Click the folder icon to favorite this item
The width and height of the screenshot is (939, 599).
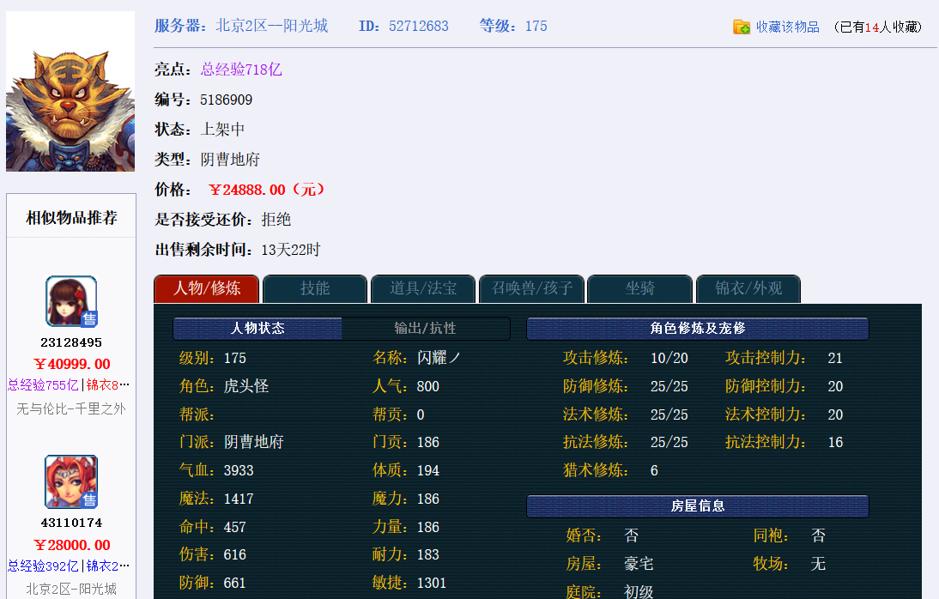point(742,27)
